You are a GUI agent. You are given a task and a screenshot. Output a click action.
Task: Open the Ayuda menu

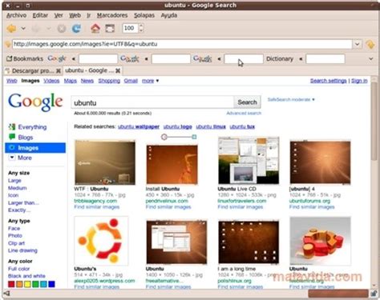point(169,15)
